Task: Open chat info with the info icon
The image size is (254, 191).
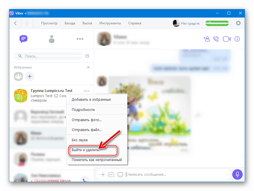Action: (x=237, y=39)
